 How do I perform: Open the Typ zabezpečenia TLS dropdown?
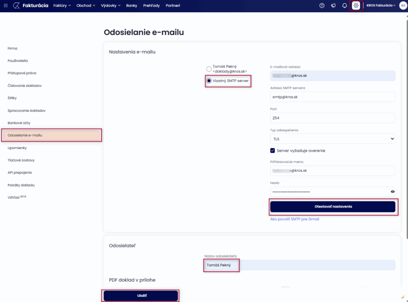pyautogui.click(x=332, y=139)
